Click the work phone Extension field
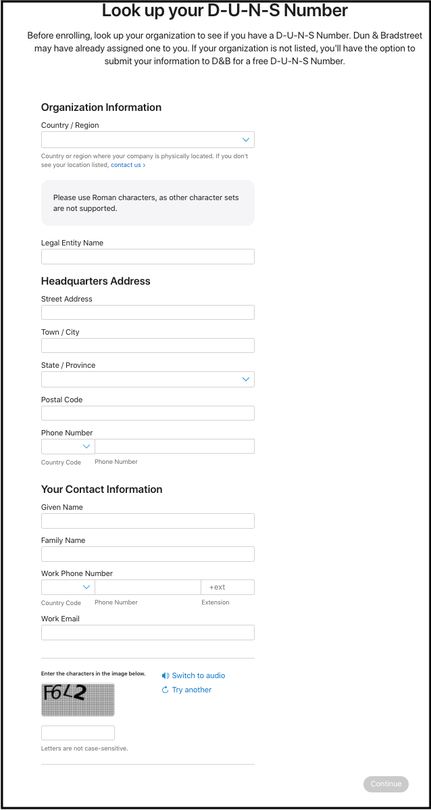The height and width of the screenshot is (810, 431). (x=228, y=587)
